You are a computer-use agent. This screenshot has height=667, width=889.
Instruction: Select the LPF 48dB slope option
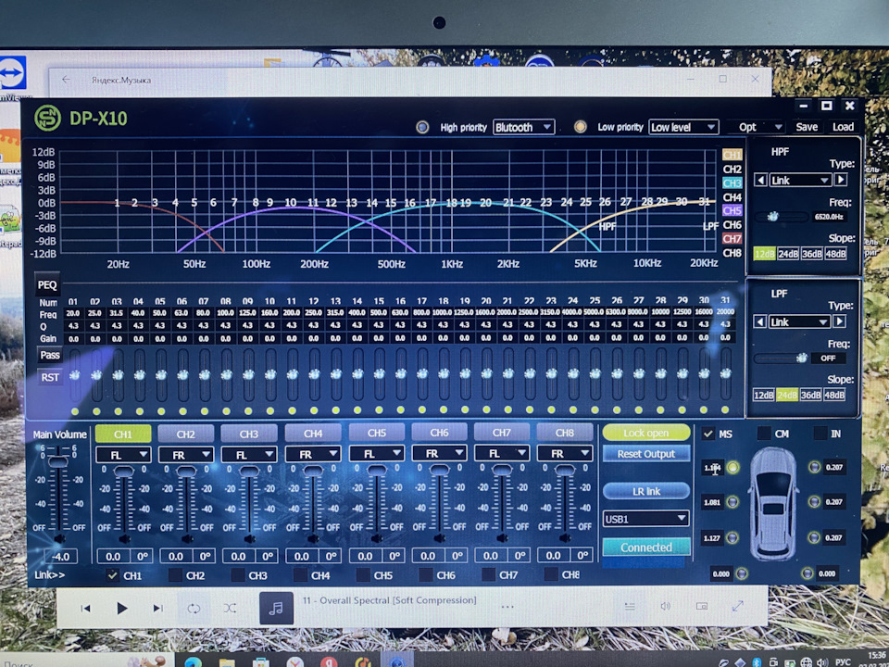[x=833, y=395]
